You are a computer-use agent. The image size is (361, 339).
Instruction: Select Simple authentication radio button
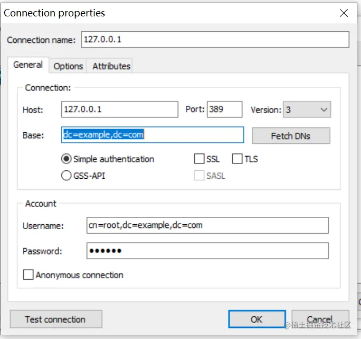coord(67,159)
